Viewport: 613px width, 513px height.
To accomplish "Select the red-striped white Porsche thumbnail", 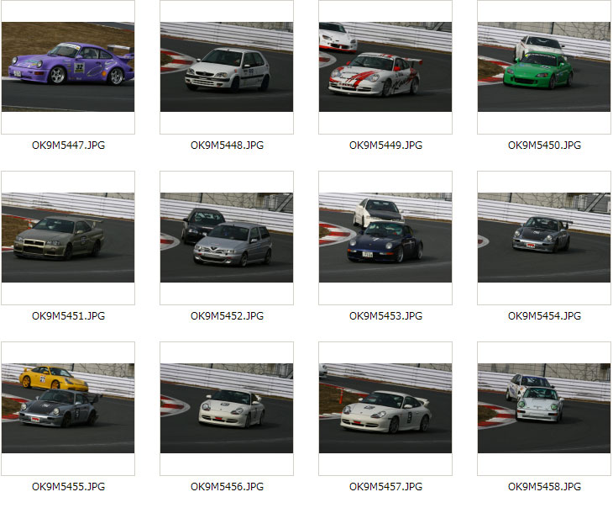I will point(385,67).
